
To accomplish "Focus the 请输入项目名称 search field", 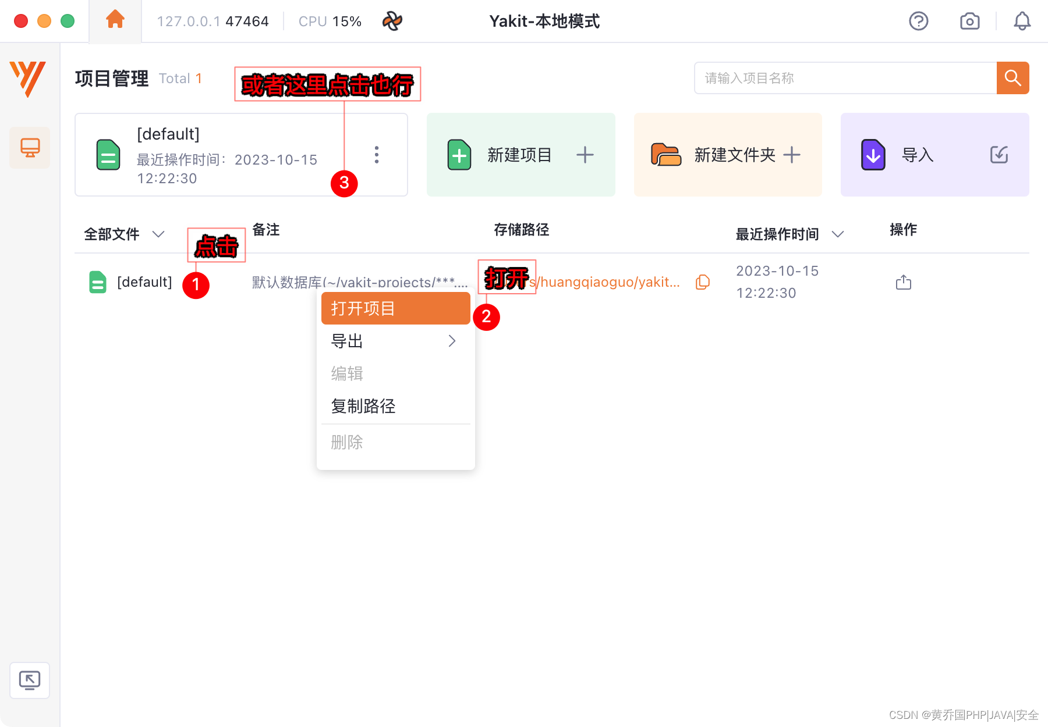I will coord(845,78).
